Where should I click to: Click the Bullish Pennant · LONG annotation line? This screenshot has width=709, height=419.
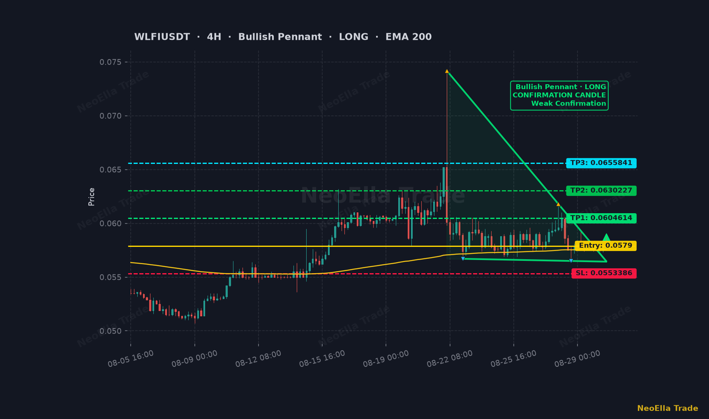pyautogui.click(x=561, y=87)
